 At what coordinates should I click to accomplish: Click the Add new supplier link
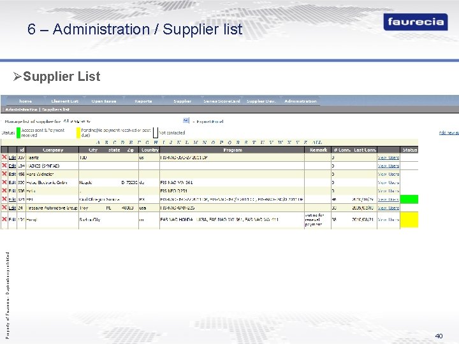pos(449,133)
